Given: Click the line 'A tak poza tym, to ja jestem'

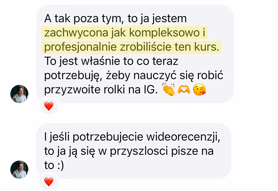Looking at the screenshot, I should click(115, 19).
